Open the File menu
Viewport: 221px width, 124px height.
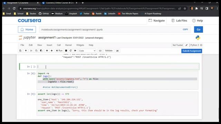pos(22,45)
